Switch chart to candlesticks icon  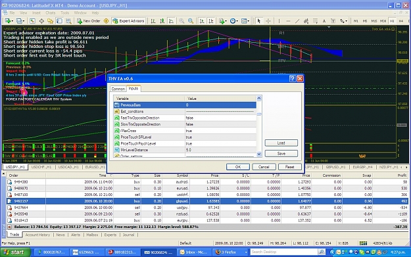tap(162, 21)
